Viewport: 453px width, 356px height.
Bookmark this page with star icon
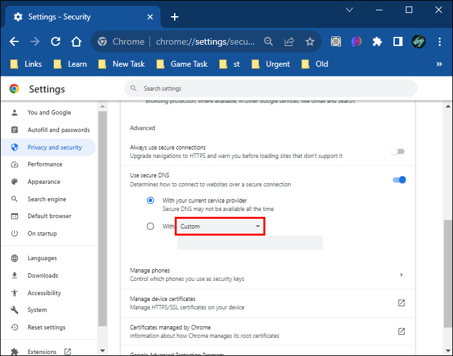pos(309,41)
